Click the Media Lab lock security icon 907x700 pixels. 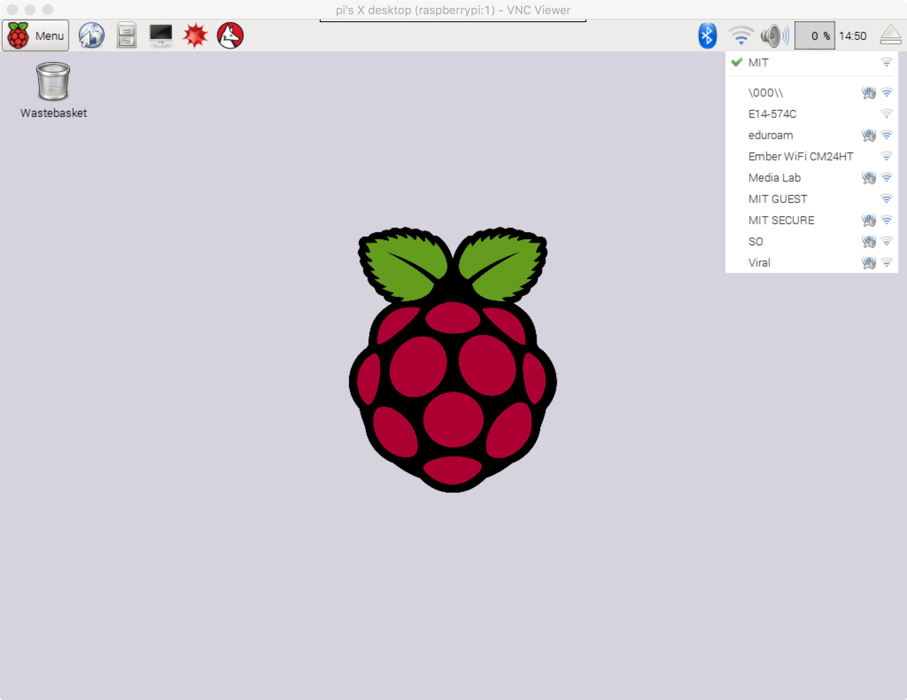click(868, 178)
